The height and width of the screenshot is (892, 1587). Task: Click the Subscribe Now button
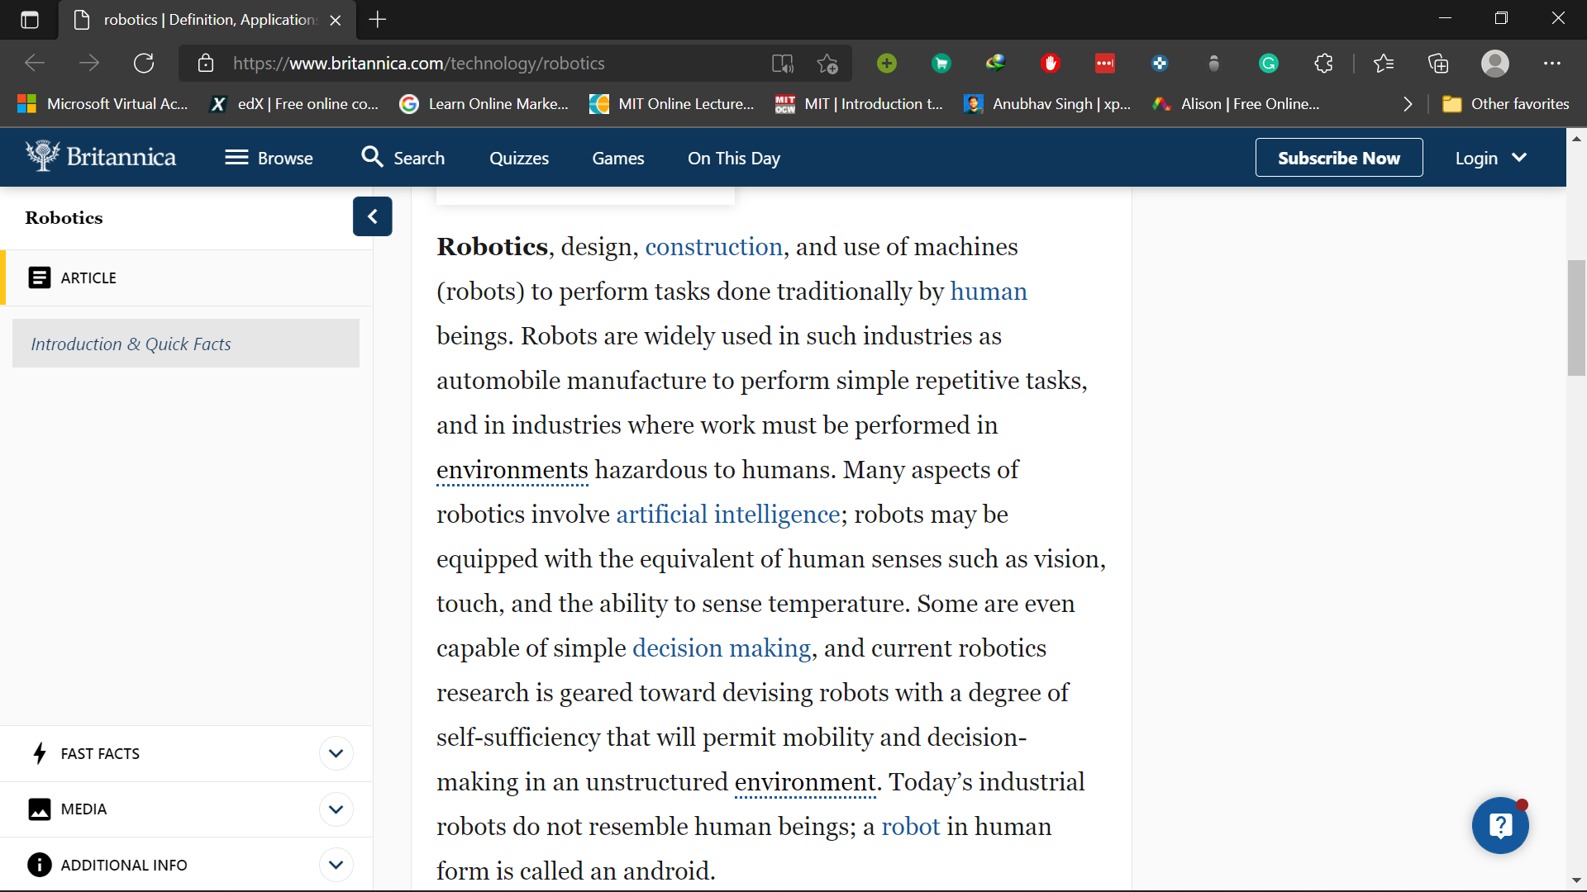[x=1338, y=158]
